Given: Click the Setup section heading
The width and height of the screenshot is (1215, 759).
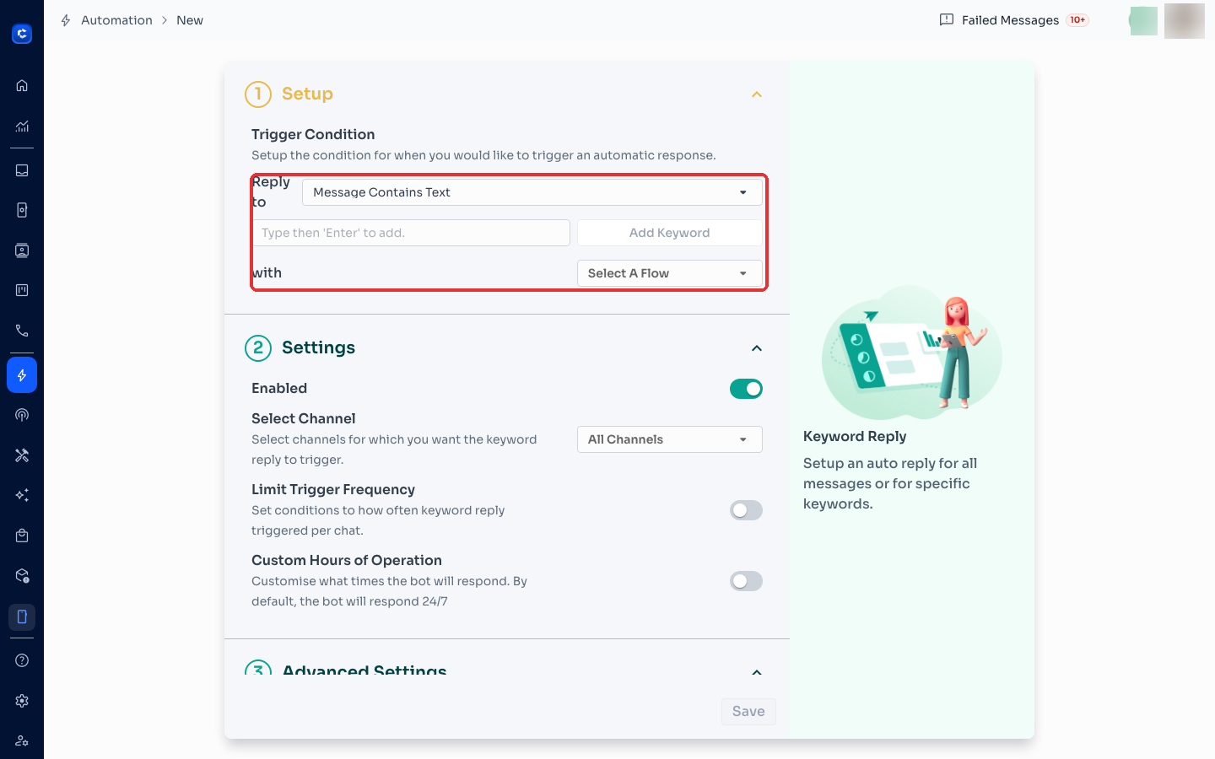Looking at the screenshot, I should coord(307,94).
